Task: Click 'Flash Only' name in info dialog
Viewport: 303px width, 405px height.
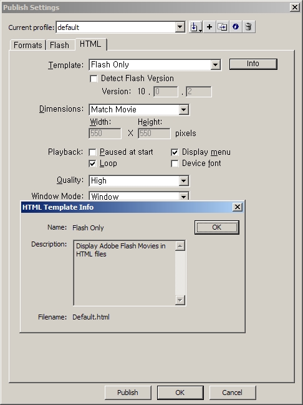Action: tap(88, 228)
